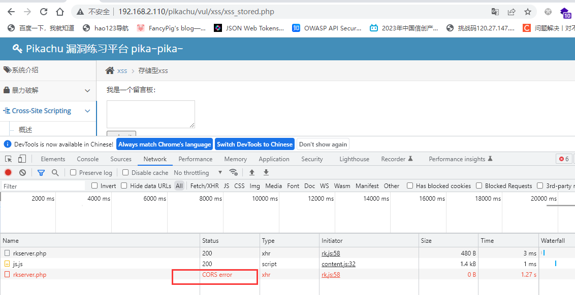The image size is (575, 295).
Task: Switch to the Console tab
Action: pos(87,159)
